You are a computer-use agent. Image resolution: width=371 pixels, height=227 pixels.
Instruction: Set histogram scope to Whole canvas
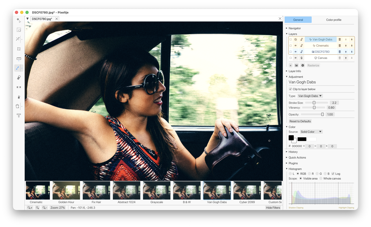click(x=321, y=179)
